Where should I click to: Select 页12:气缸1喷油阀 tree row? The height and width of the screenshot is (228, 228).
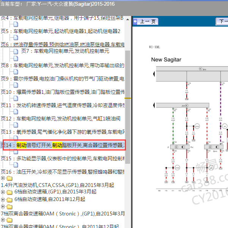click(x=61, y=119)
